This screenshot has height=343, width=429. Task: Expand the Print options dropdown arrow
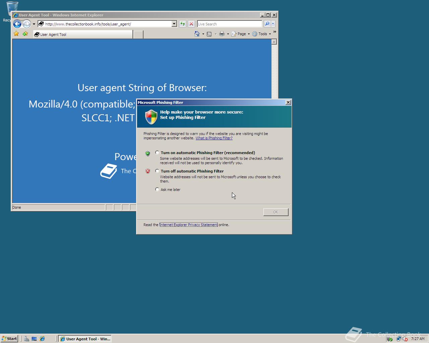228,34
